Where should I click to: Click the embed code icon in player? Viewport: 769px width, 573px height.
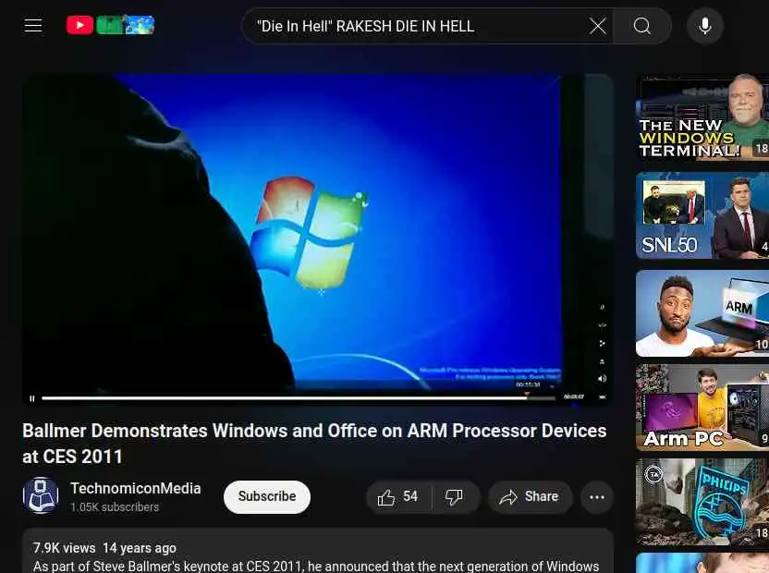[x=603, y=325]
